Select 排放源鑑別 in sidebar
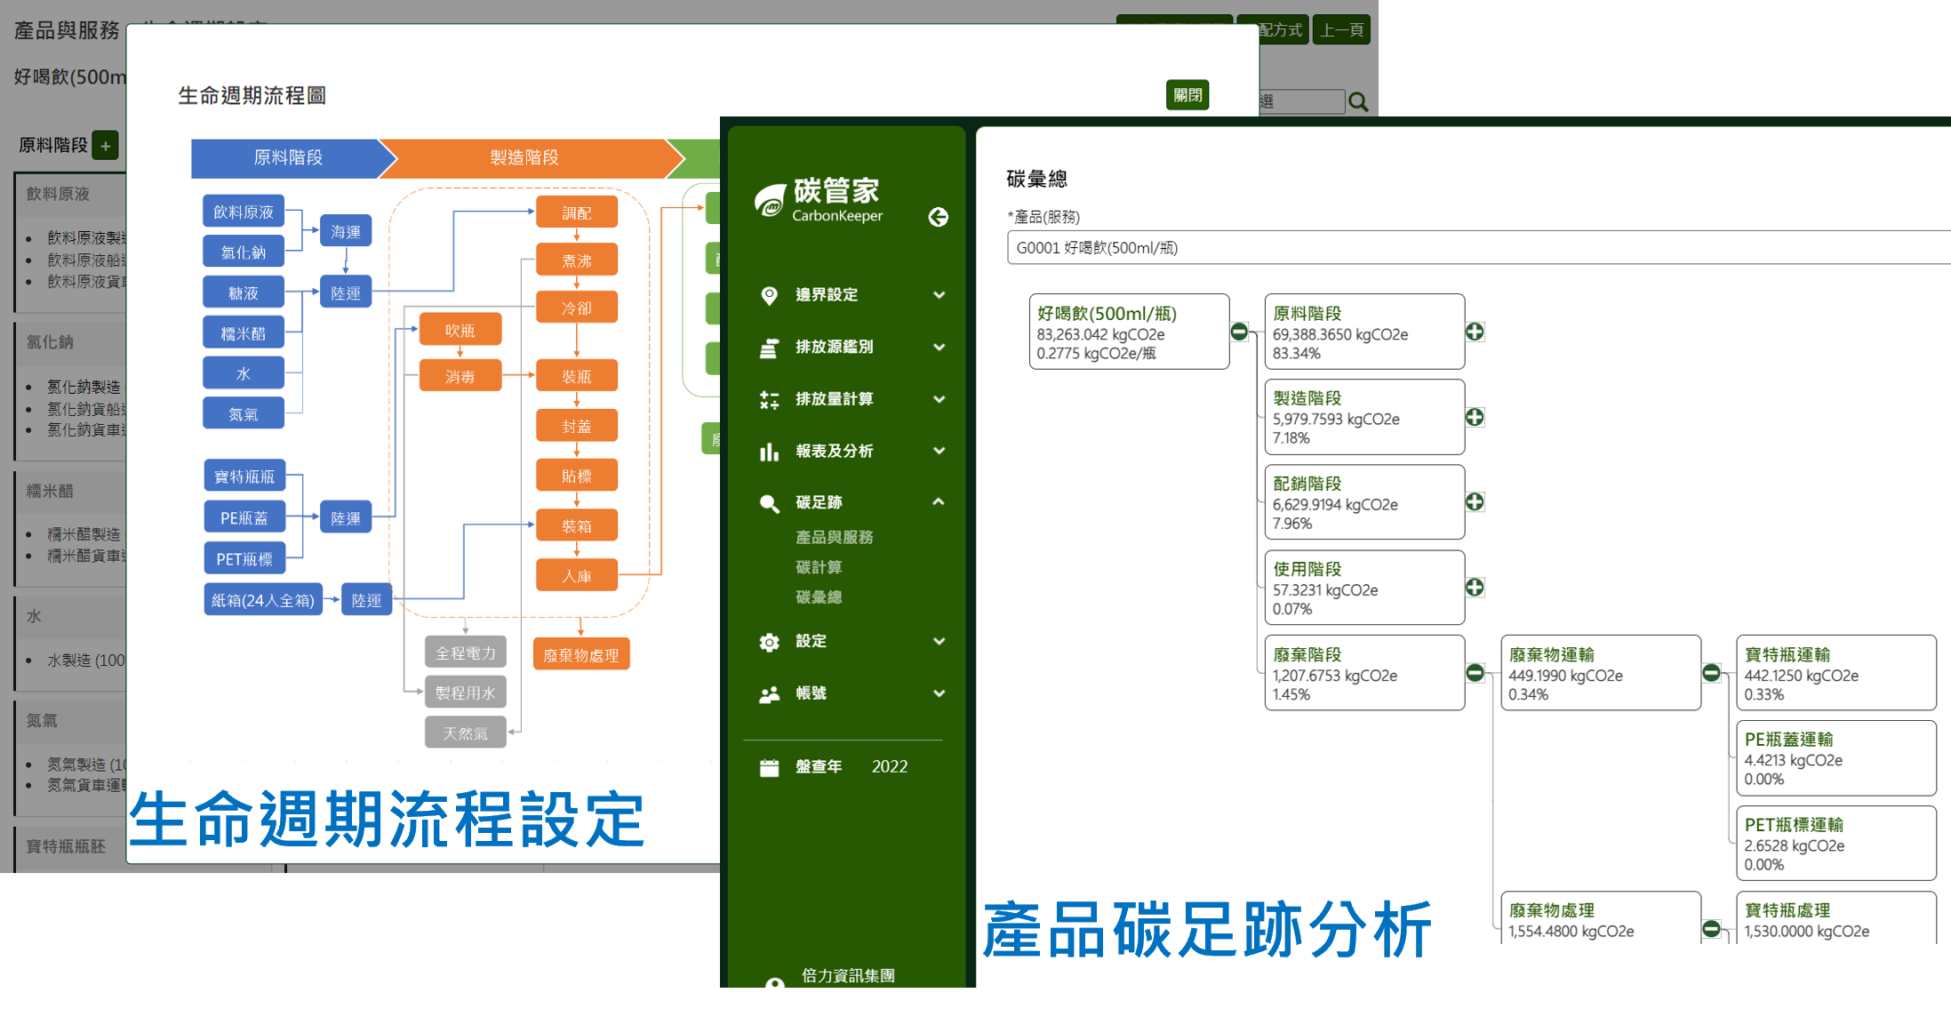Viewport: 1951px width, 1009px height. point(834,347)
